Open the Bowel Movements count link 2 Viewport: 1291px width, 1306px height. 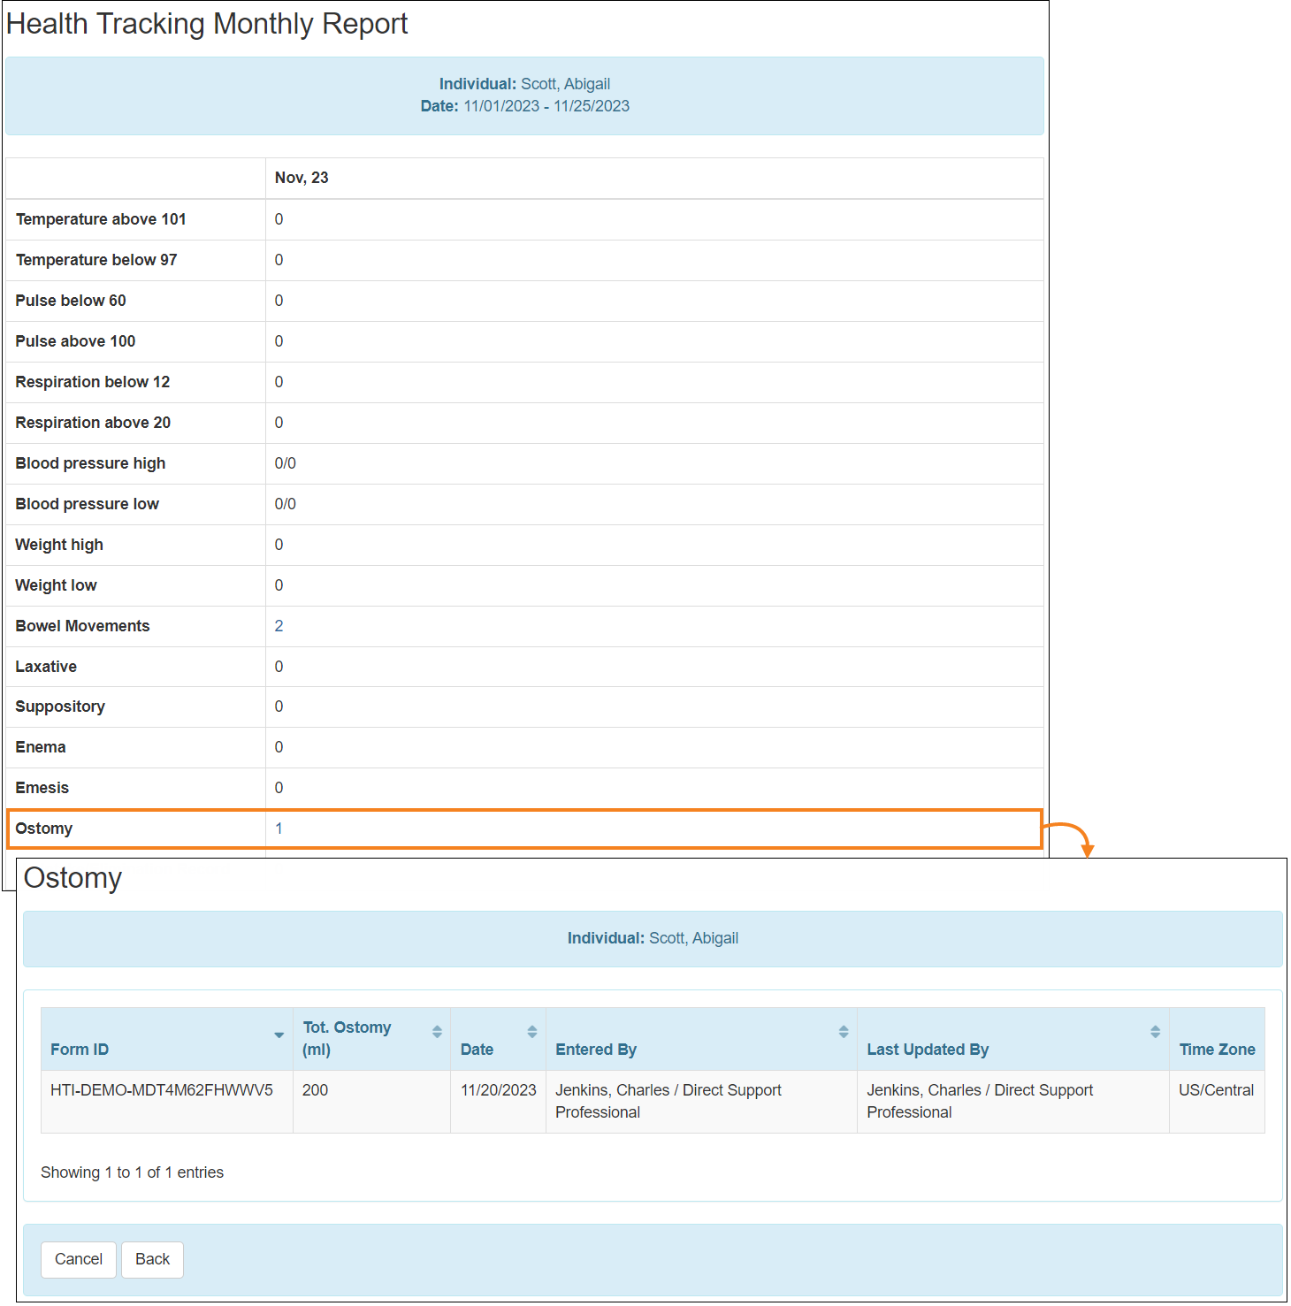(279, 626)
